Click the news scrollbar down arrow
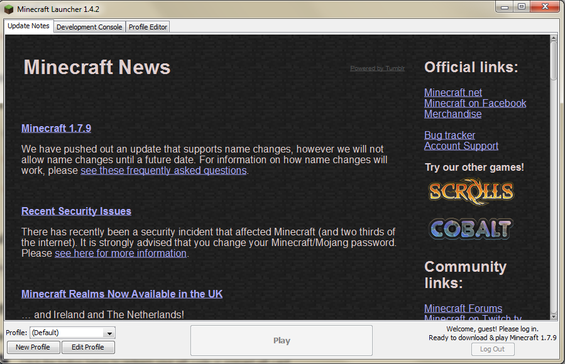Viewport: 565px width, 364px height. [x=554, y=316]
